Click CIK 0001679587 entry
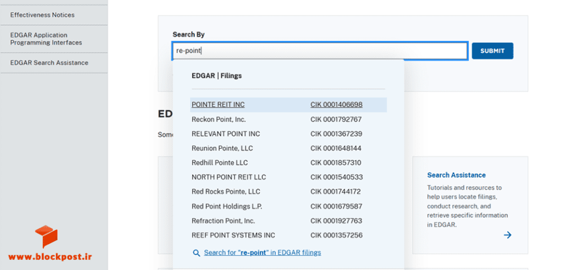This screenshot has height=270, width=577. 336,206
